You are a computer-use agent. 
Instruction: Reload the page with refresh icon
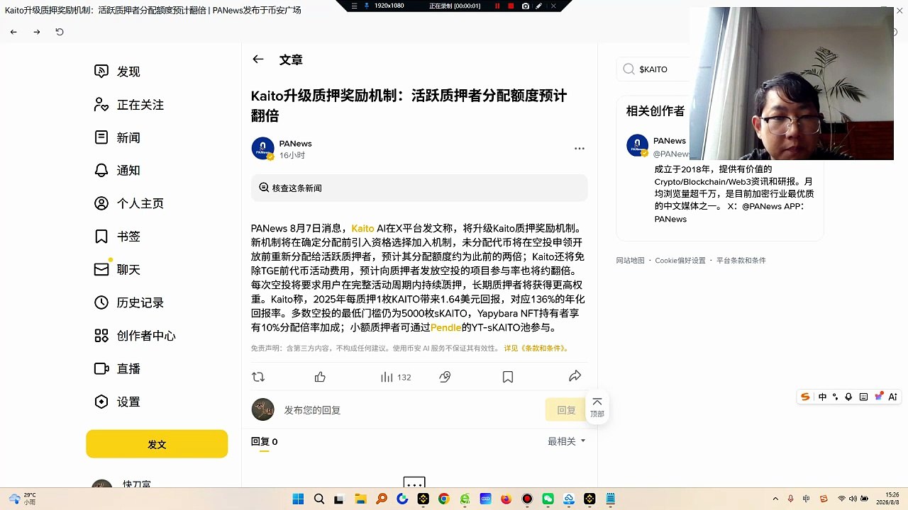[x=60, y=32]
